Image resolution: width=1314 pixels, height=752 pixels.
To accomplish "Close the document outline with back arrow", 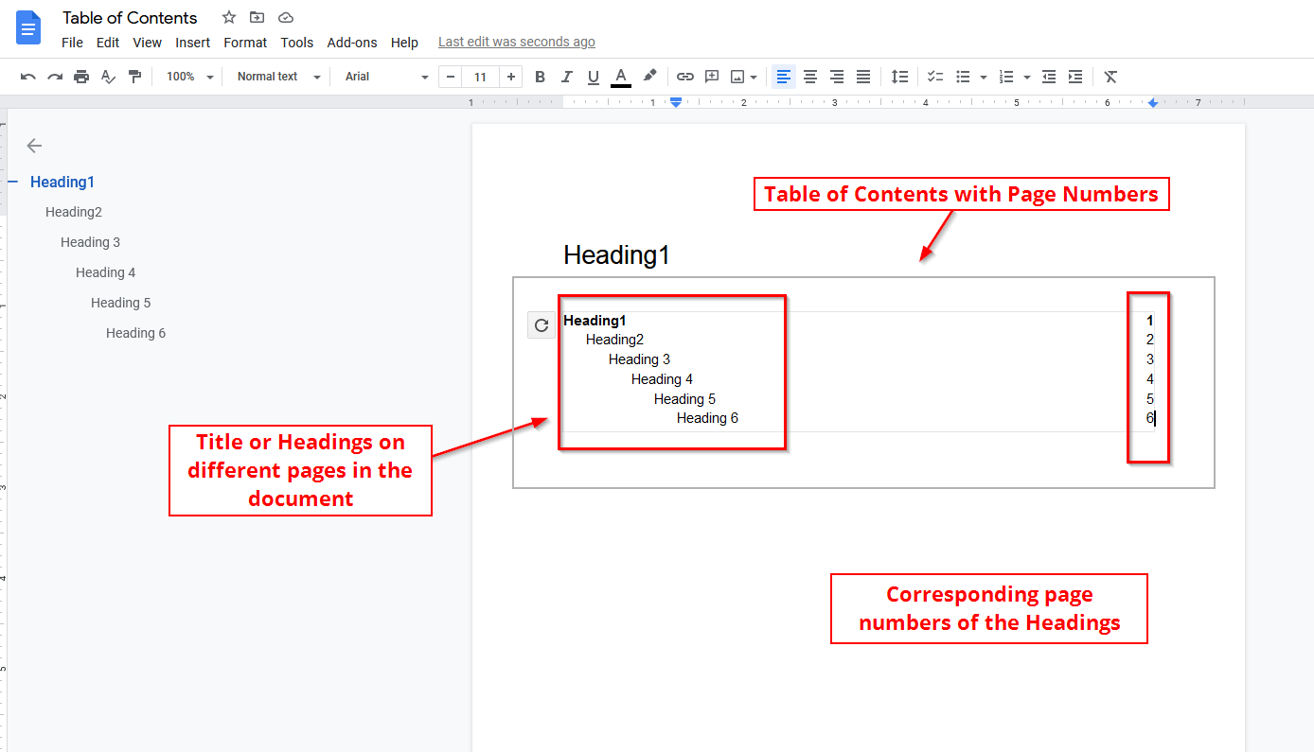I will pos(34,146).
